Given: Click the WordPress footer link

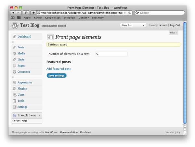Looking at the screenshot, I should [x=51, y=132].
